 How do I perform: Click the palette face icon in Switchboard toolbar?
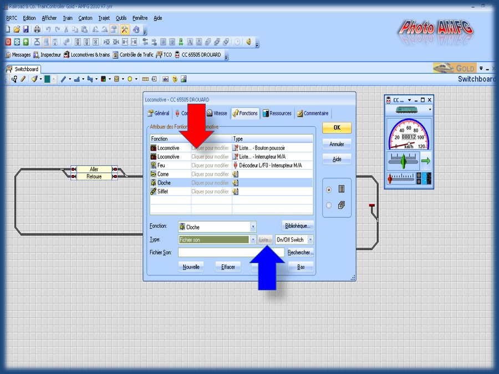(x=175, y=79)
